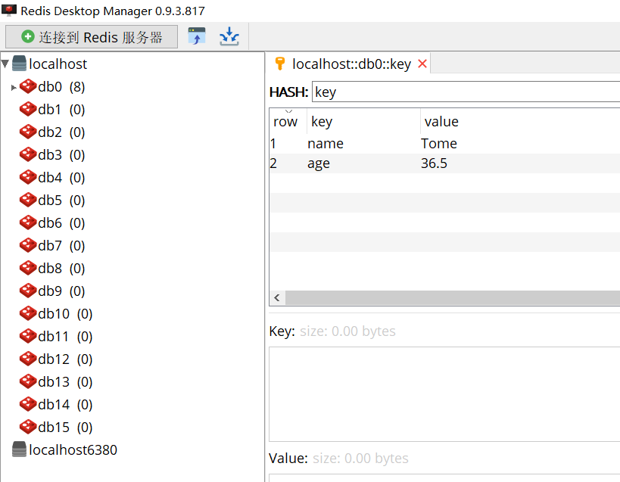620x482 pixels.
Task: Select the db3 database icon
Action: tap(28, 154)
